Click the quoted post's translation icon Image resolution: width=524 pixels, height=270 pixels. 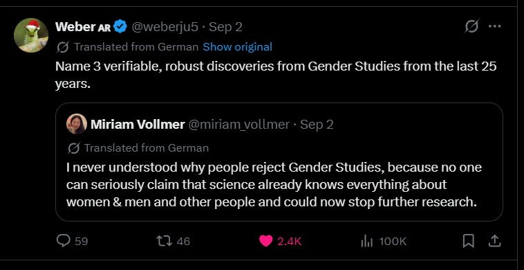click(73, 148)
